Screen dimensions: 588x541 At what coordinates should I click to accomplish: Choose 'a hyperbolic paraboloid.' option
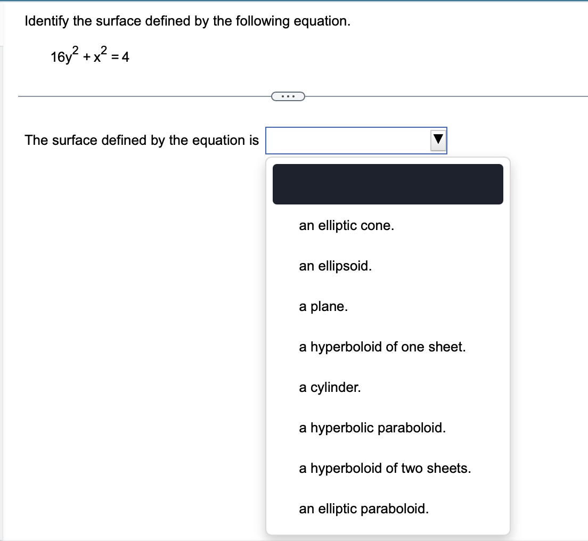[x=373, y=428]
